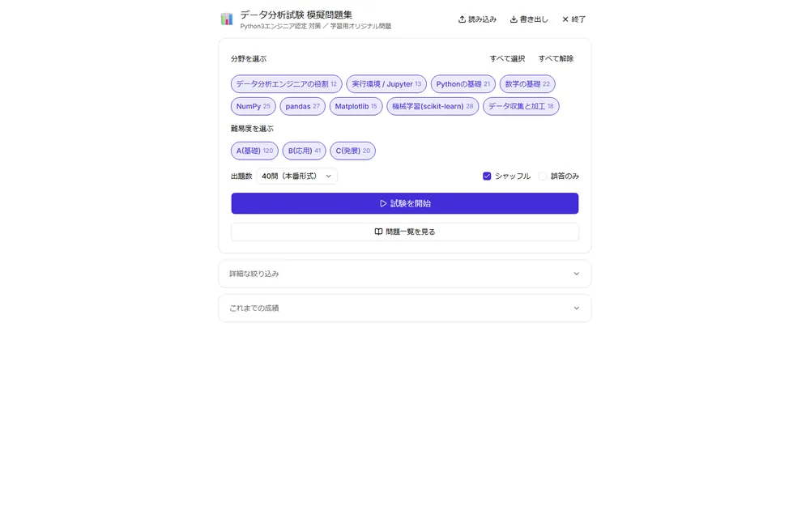The height and width of the screenshot is (506, 810).
Task: Toggle the 機械学習(scikit-learn) category chip
Action: [433, 106]
